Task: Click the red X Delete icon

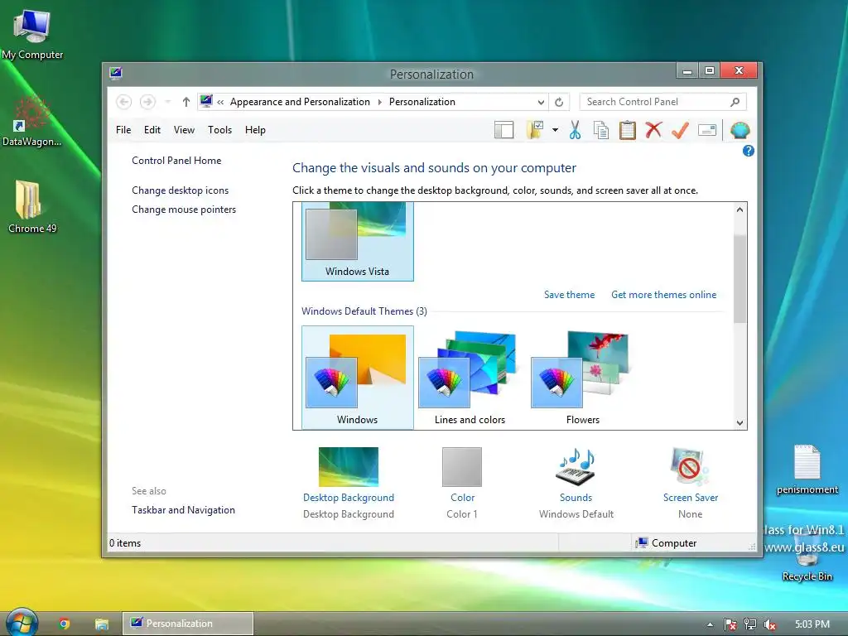Action: pyautogui.click(x=654, y=130)
